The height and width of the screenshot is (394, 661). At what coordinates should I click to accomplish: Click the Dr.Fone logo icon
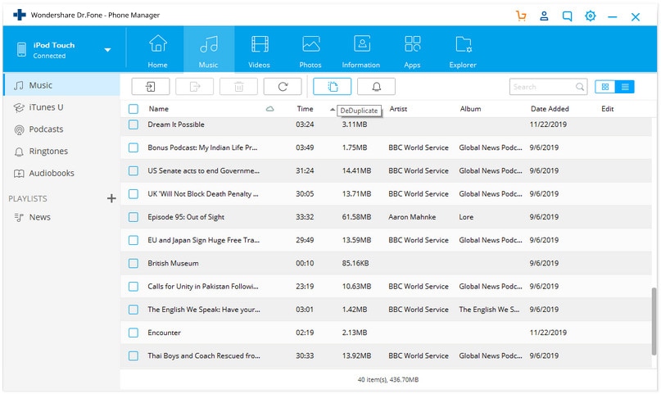point(20,16)
